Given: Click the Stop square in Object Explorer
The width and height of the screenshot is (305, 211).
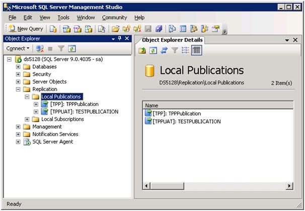Looking at the screenshot, I should (x=50, y=49).
